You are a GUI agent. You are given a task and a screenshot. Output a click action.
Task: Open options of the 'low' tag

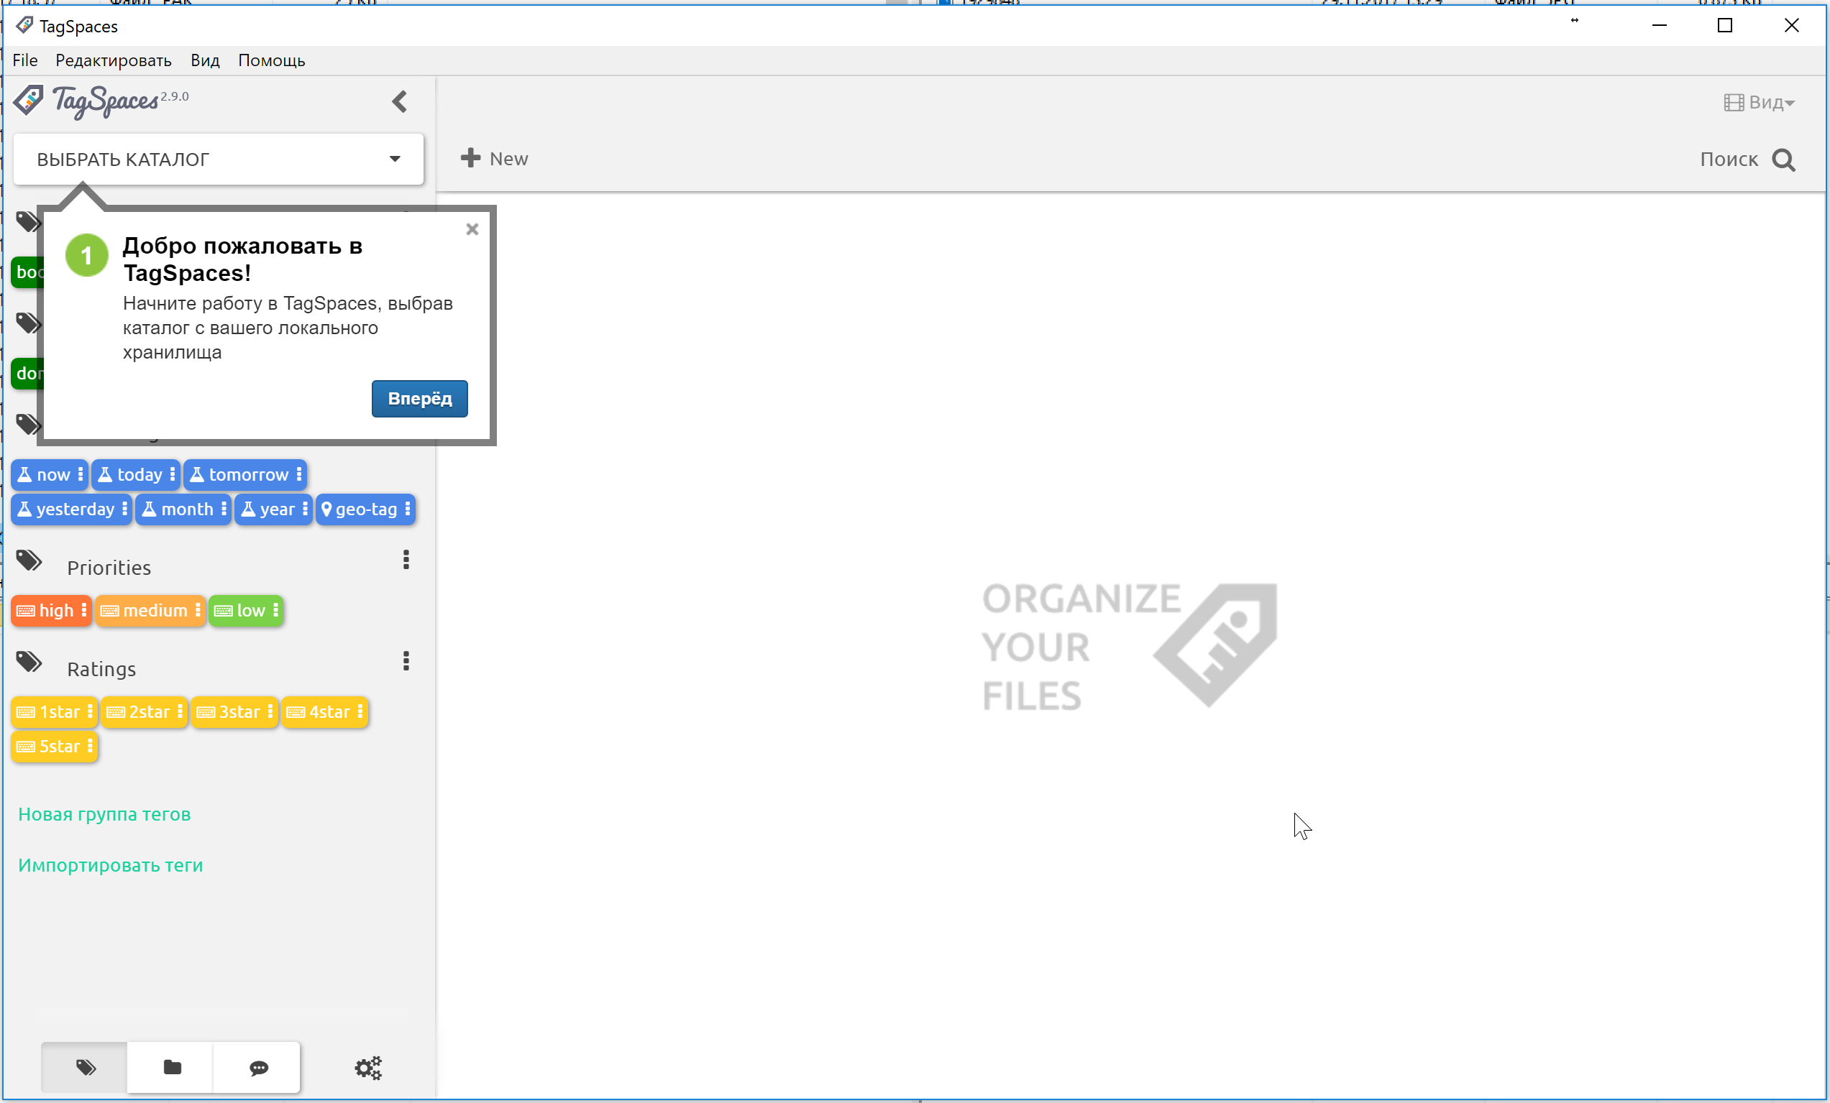[275, 610]
